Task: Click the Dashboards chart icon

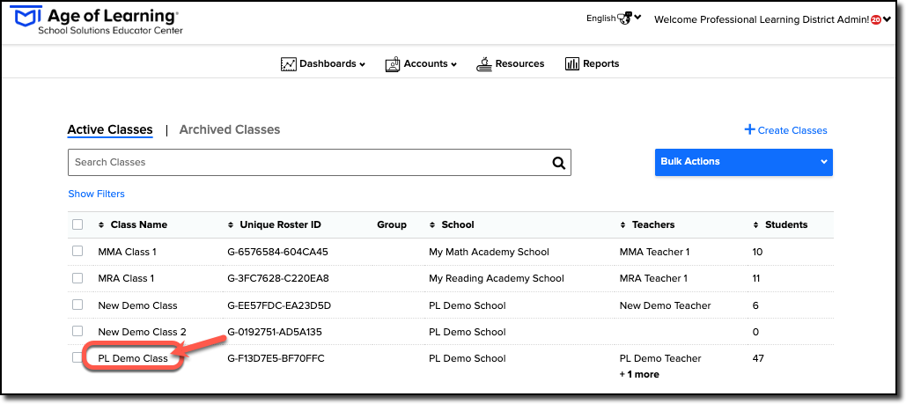Action: pyautogui.click(x=288, y=64)
